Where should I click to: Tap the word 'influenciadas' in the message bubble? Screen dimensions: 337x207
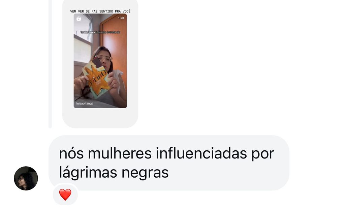[202, 153]
